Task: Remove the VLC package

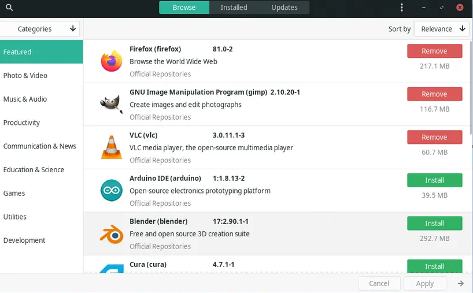Action: 434,137
